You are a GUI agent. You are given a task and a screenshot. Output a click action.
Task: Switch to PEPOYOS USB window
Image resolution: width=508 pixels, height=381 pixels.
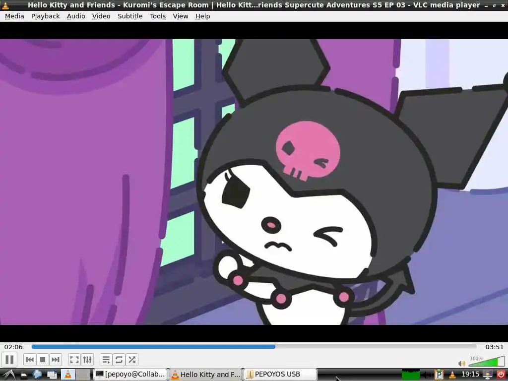(280, 375)
